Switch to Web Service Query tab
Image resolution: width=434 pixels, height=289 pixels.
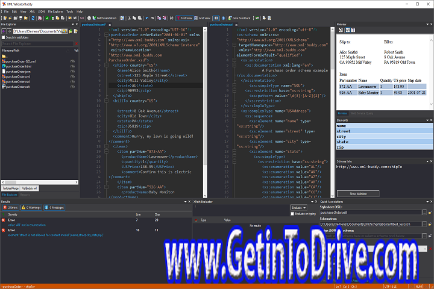[362, 113]
